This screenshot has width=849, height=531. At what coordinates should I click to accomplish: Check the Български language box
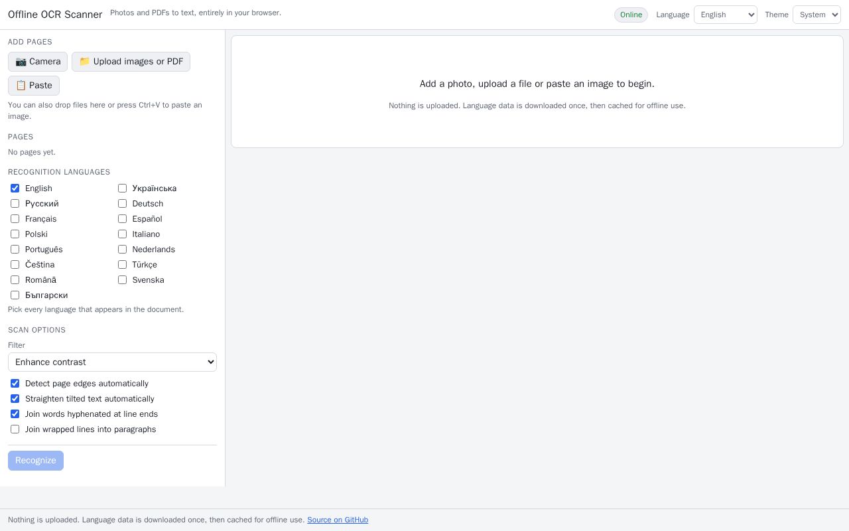click(15, 295)
